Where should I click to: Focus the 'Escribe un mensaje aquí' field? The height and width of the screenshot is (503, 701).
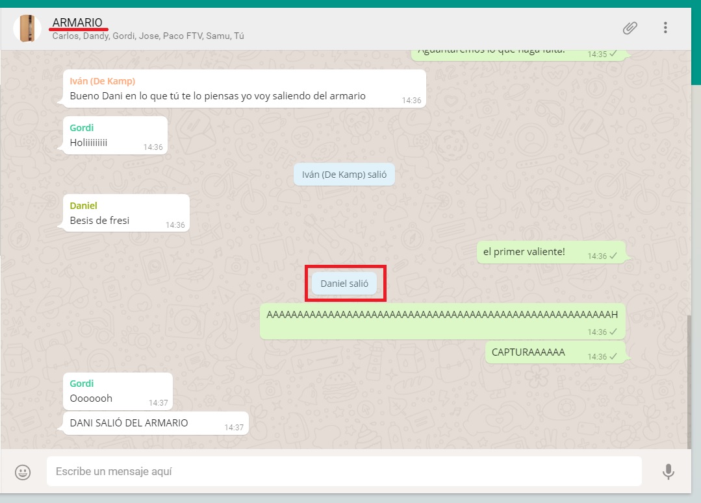click(343, 471)
